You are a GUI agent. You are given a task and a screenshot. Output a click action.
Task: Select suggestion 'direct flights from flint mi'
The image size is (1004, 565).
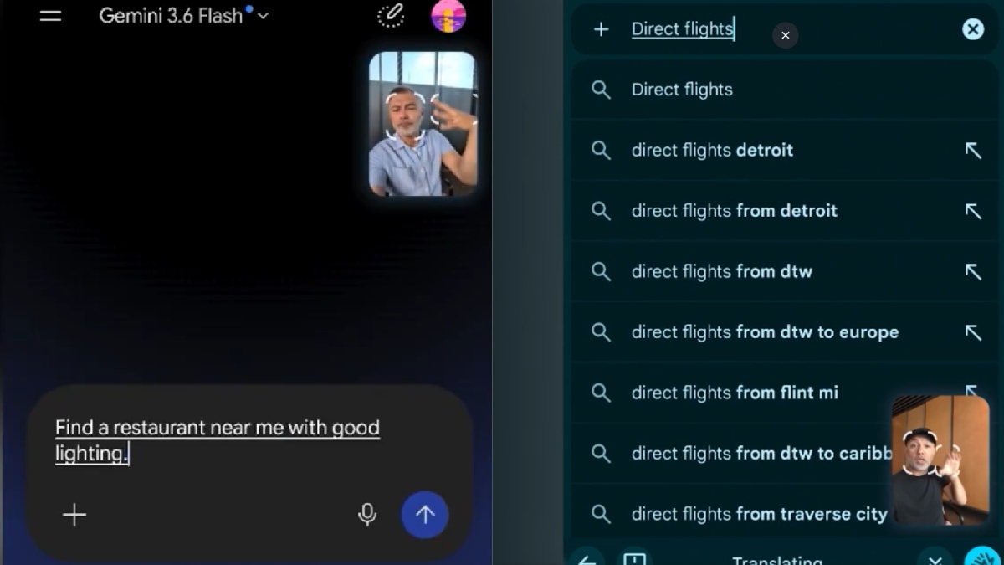[x=784, y=393]
